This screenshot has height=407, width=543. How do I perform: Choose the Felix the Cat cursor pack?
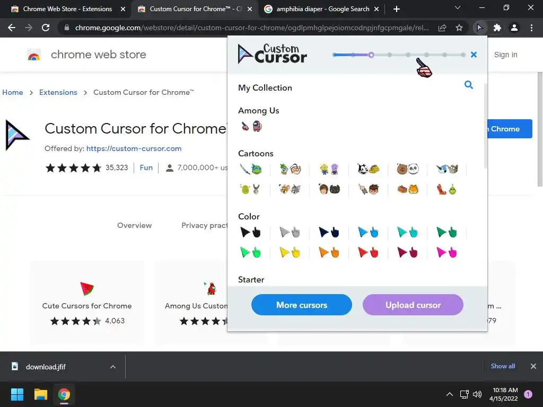point(369,169)
